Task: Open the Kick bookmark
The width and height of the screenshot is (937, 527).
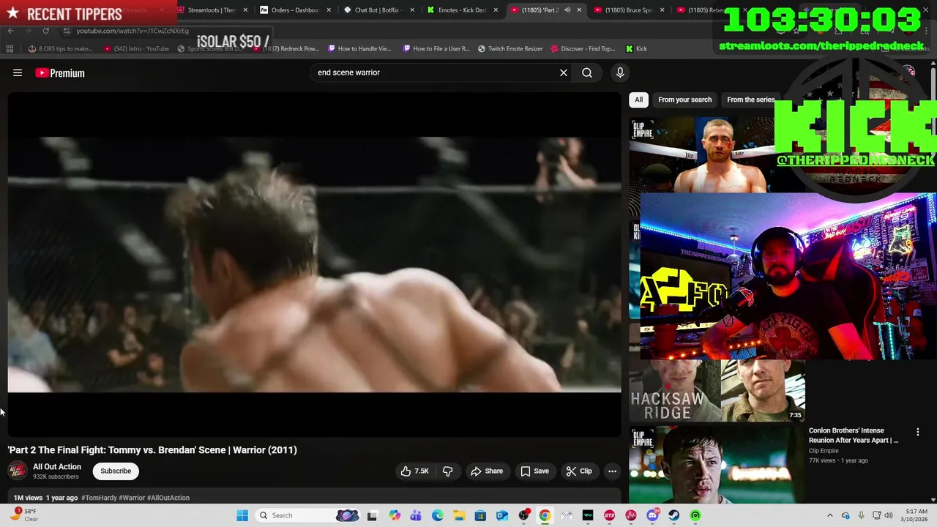Action: click(636, 49)
